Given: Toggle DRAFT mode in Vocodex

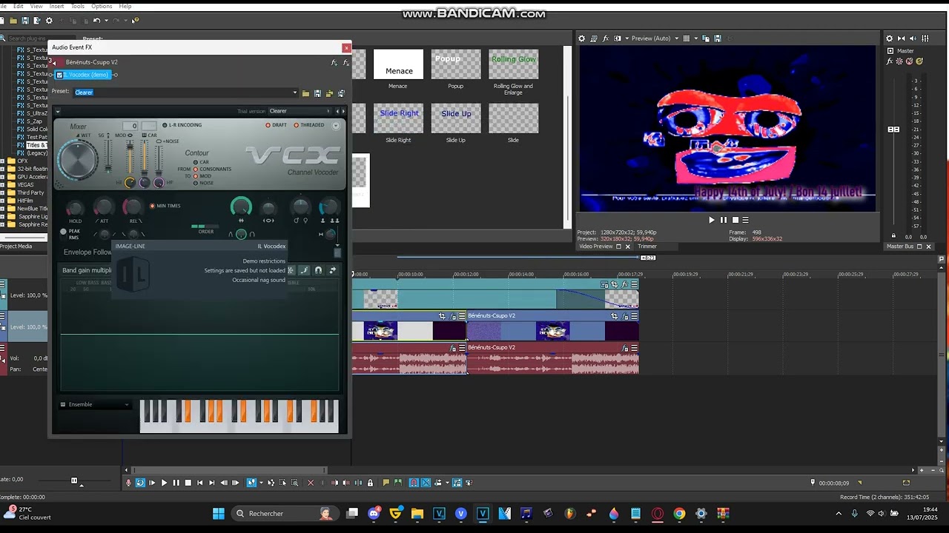Looking at the screenshot, I should [x=268, y=125].
